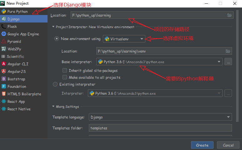Screen dimensions: 242x150
Task: Click the React App atom icon
Action: coord(4,101)
